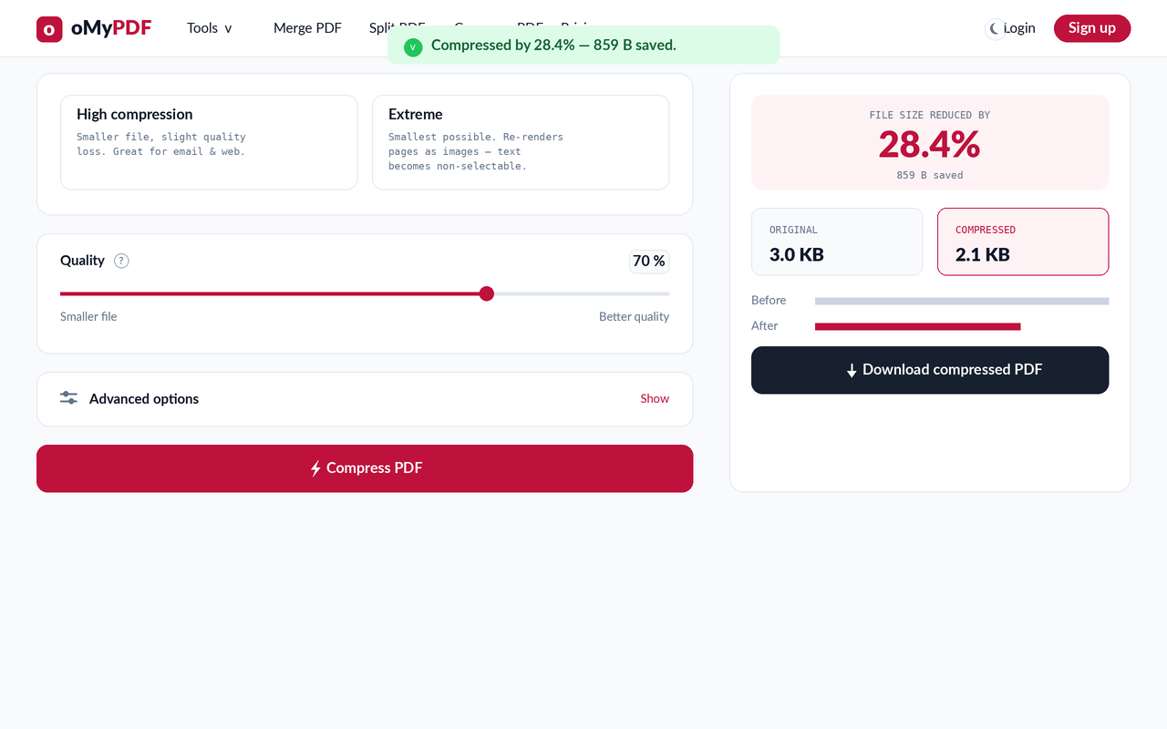Click the Before size bar
Image resolution: width=1167 pixels, height=729 pixels.
[962, 301]
